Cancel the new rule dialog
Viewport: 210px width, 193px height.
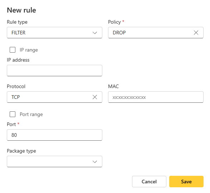pos(149,182)
